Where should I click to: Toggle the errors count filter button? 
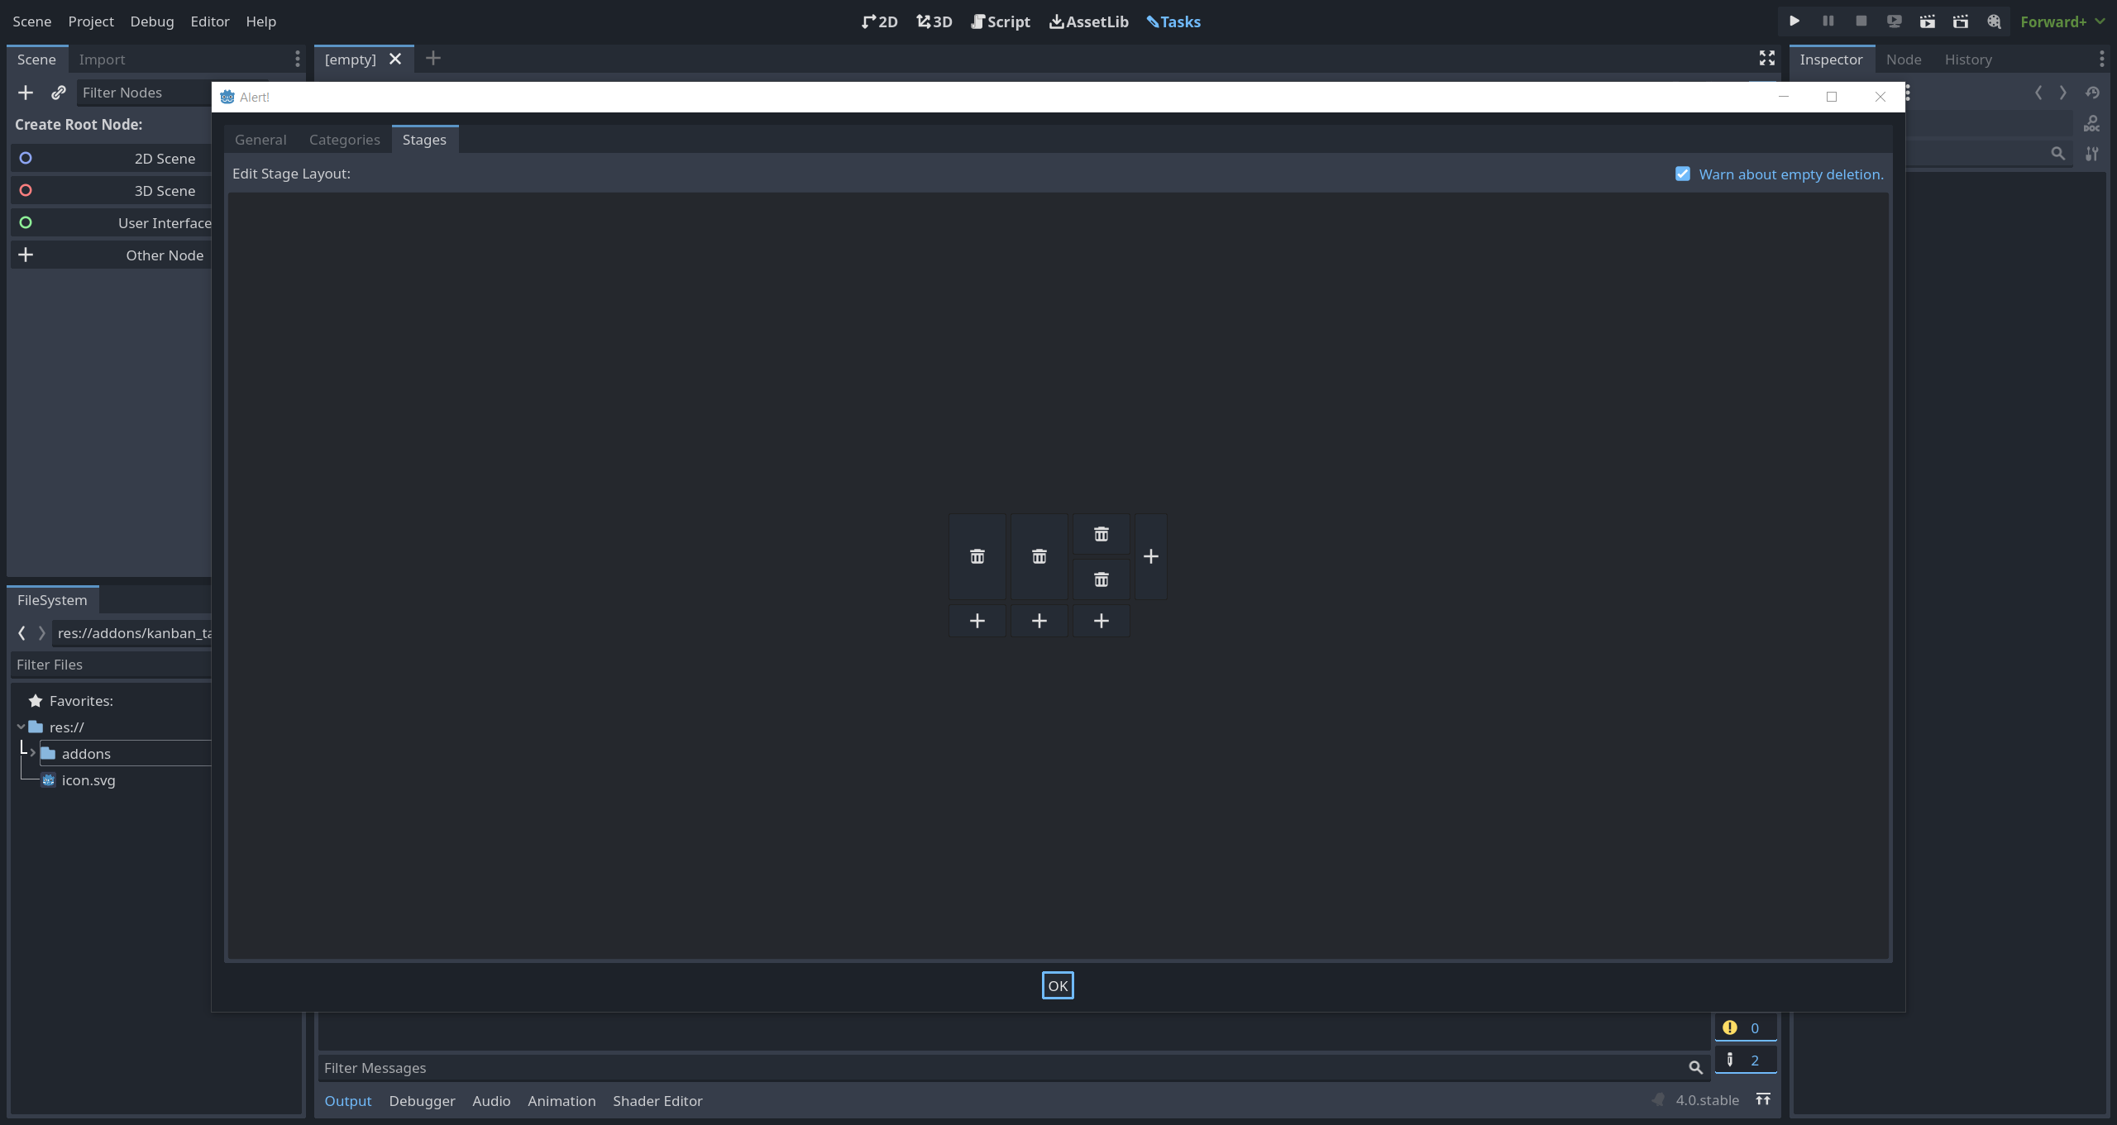click(1745, 1027)
